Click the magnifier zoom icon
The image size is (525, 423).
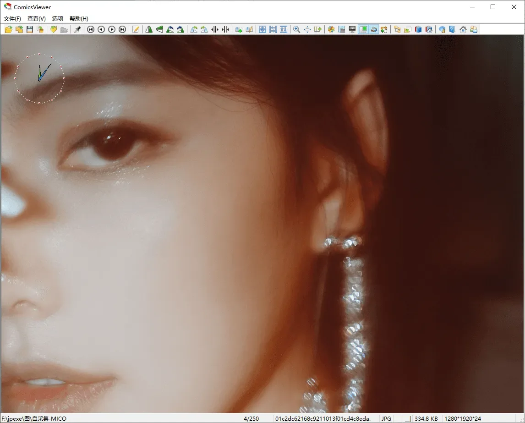(297, 29)
